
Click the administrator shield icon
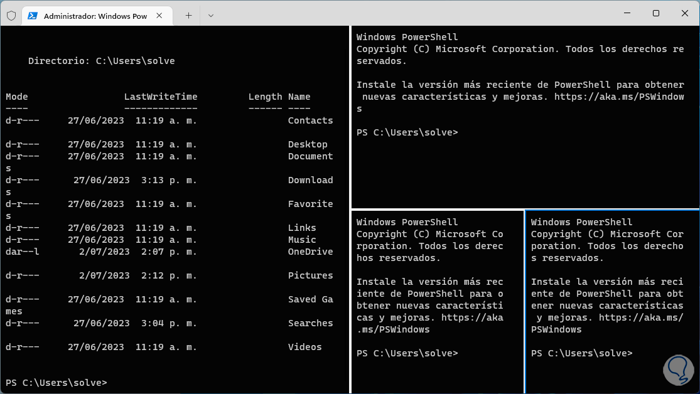(x=11, y=15)
